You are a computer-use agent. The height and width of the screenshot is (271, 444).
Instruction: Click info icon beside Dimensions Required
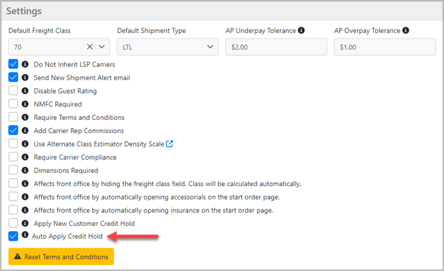pos(25,170)
